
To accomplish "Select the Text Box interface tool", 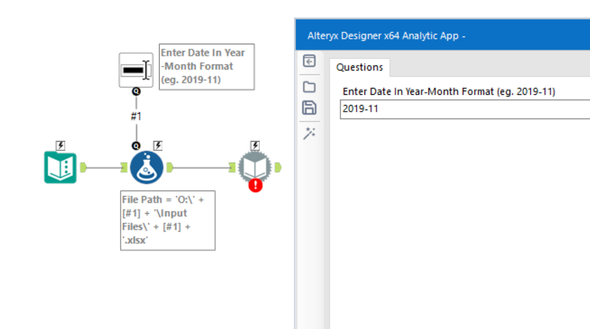I will click(x=136, y=70).
